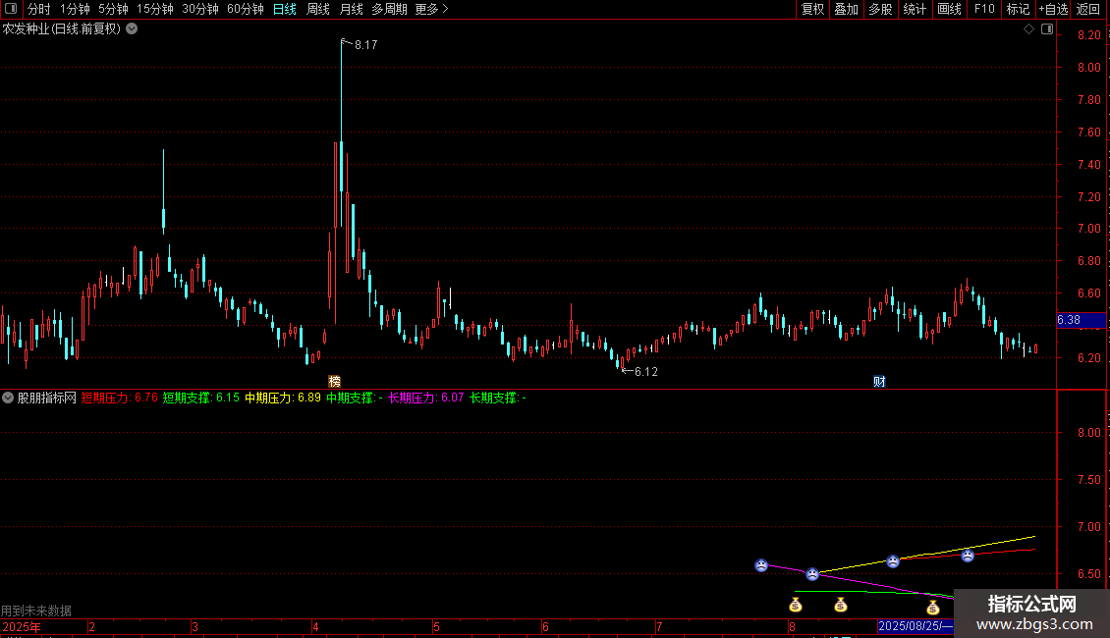1110x638 pixels.
Task: Click month 4 on the time axis
Action: (315, 626)
